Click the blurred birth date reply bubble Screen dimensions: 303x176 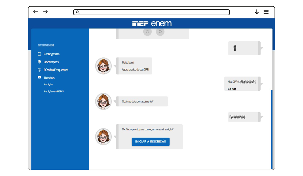coord(244,117)
